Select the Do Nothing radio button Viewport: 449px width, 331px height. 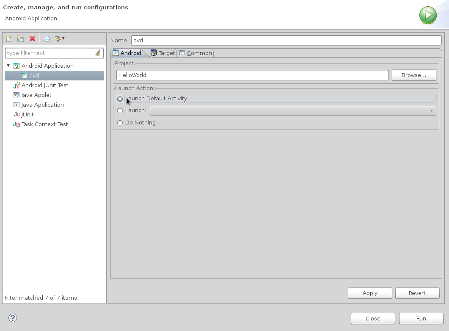(x=120, y=123)
